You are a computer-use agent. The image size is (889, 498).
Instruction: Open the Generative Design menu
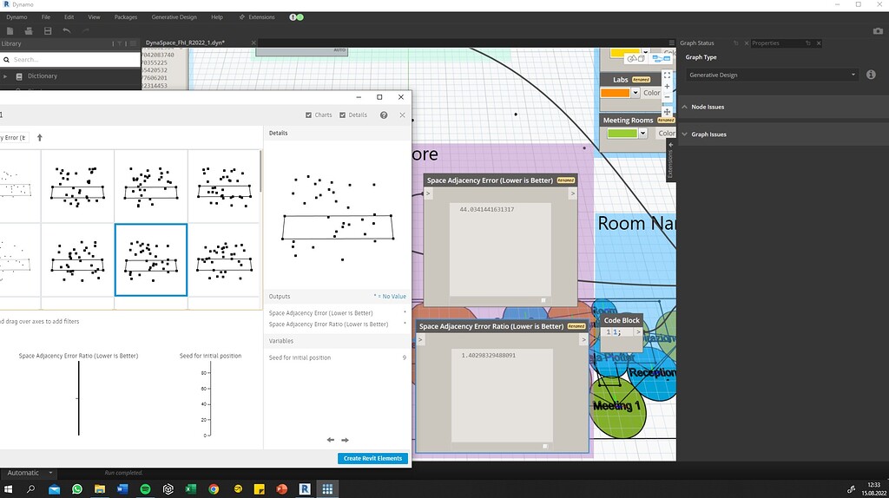click(x=174, y=17)
